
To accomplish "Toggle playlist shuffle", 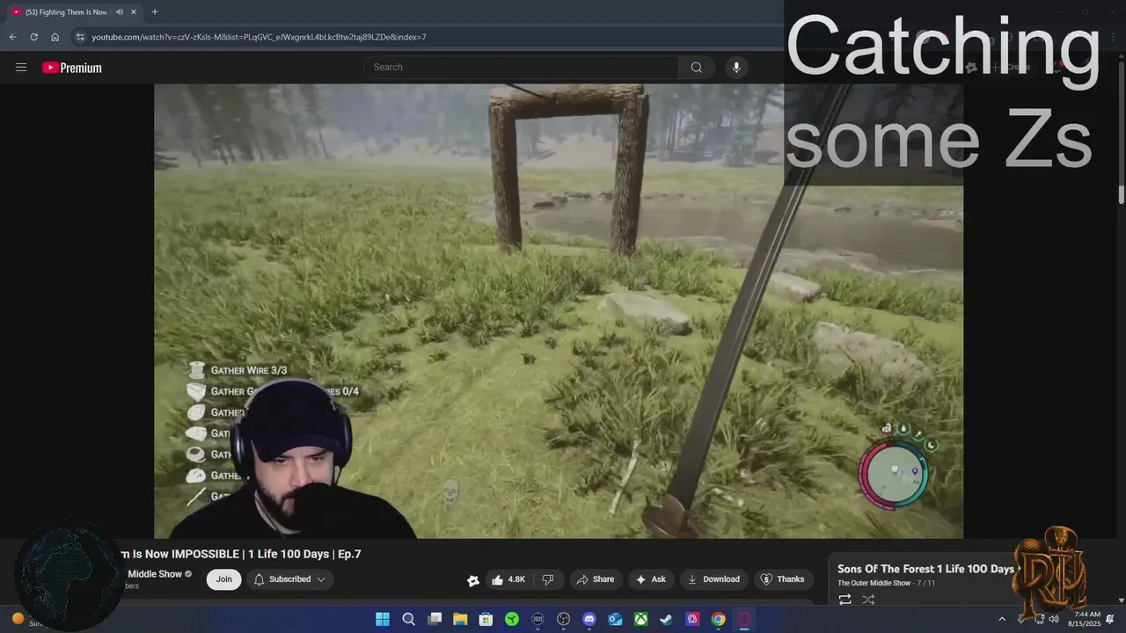I will [x=868, y=600].
